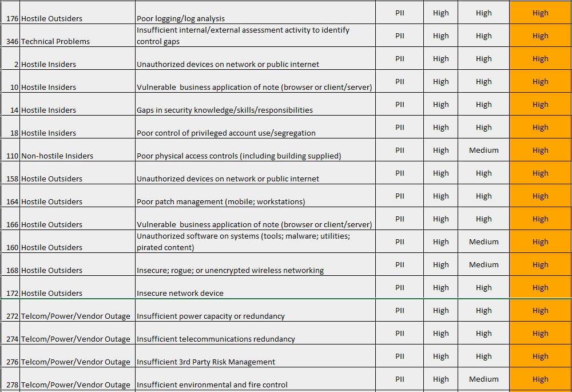Select the 'Medium' cell in row 160

click(484, 241)
